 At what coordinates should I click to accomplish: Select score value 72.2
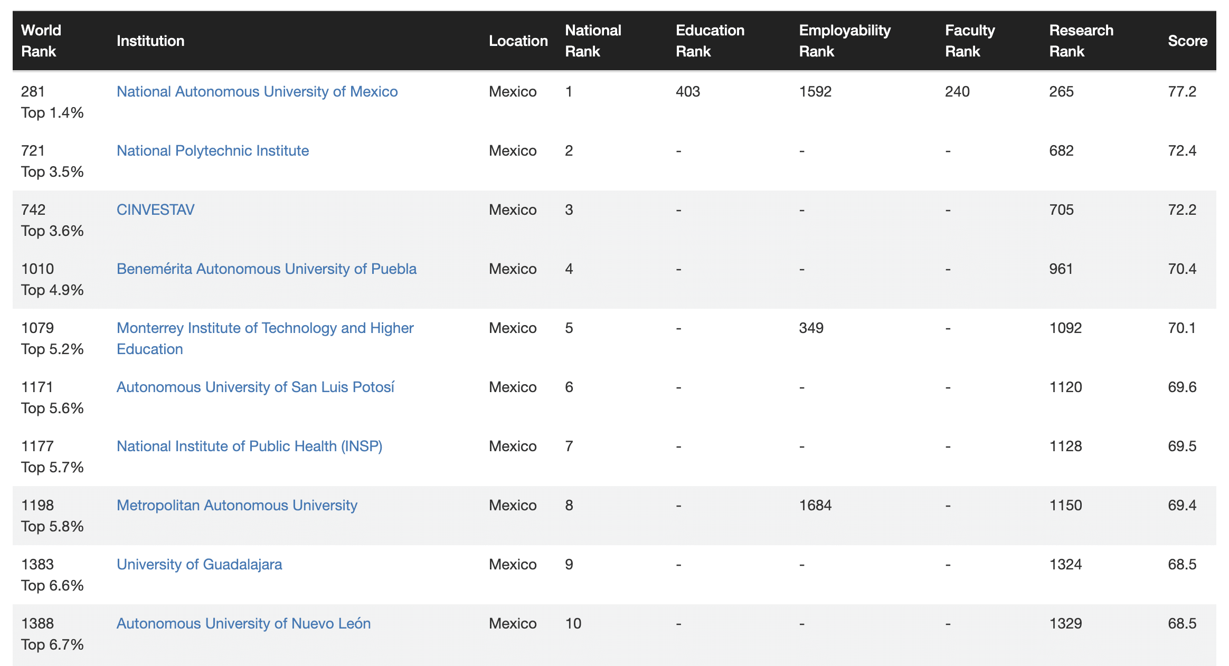pos(1183,210)
